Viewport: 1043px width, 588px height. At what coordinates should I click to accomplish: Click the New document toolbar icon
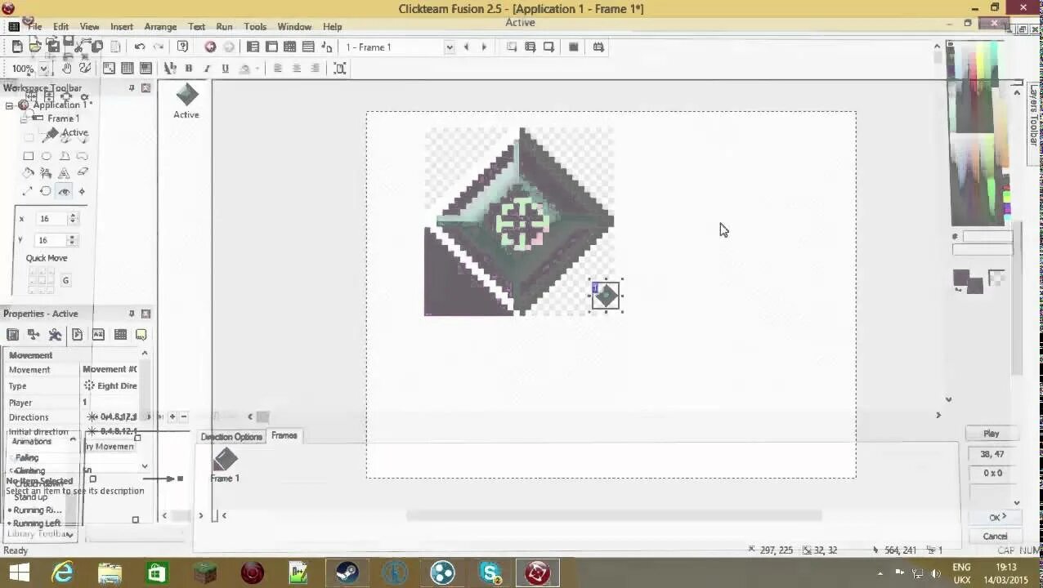coord(17,47)
